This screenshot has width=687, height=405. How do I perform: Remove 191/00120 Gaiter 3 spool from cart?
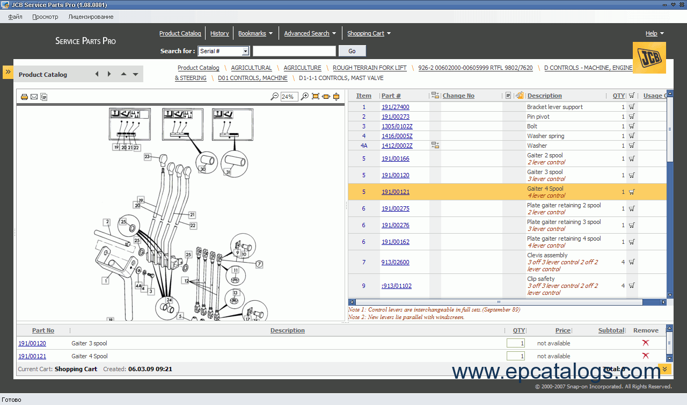[x=646, y=343]
